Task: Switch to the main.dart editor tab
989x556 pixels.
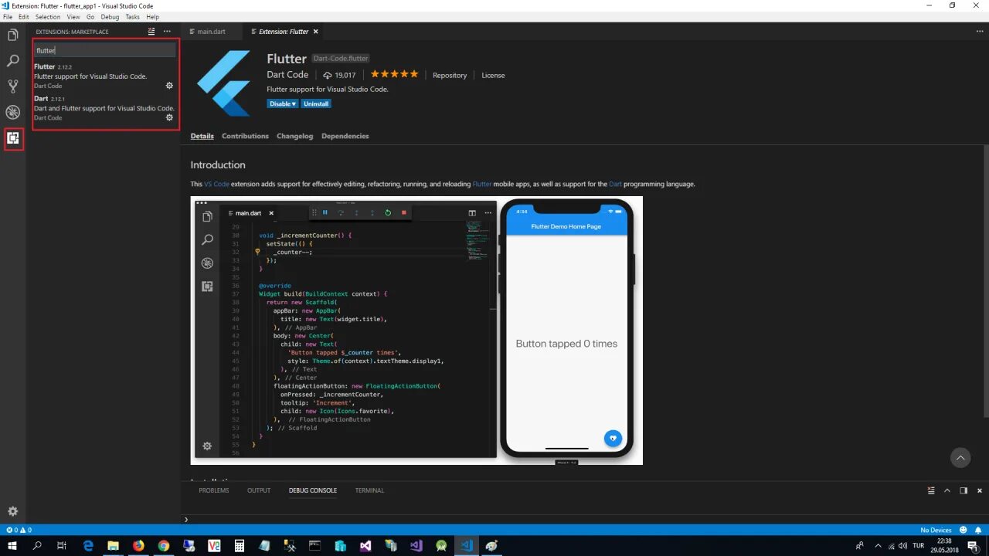Action: coord(211,32)
